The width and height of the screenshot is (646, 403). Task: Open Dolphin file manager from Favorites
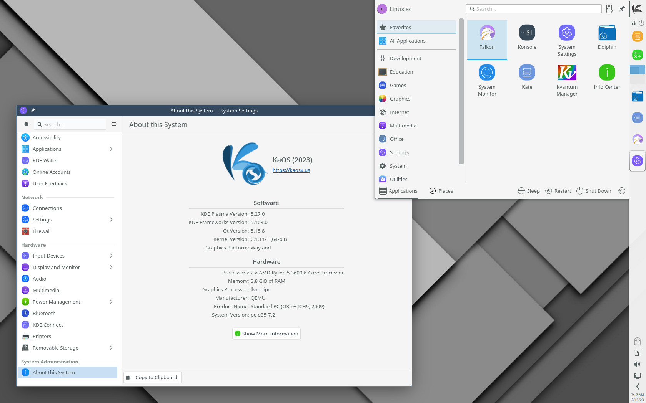pyautogui.click(x=607, y=38)
